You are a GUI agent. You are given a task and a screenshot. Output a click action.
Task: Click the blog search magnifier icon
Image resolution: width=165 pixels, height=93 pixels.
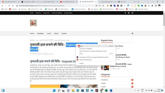coord(132,33)
